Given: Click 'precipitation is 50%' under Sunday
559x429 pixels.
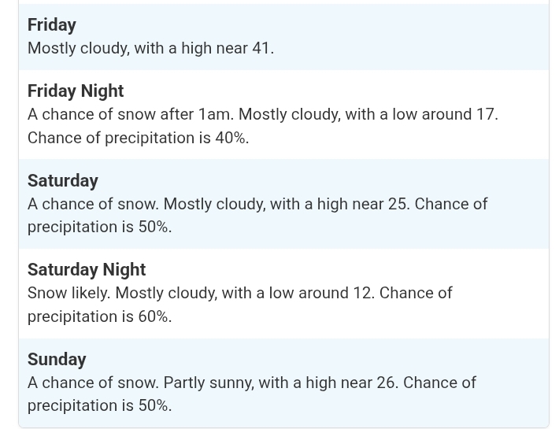Looking at the screenshot, I should 99,405.
